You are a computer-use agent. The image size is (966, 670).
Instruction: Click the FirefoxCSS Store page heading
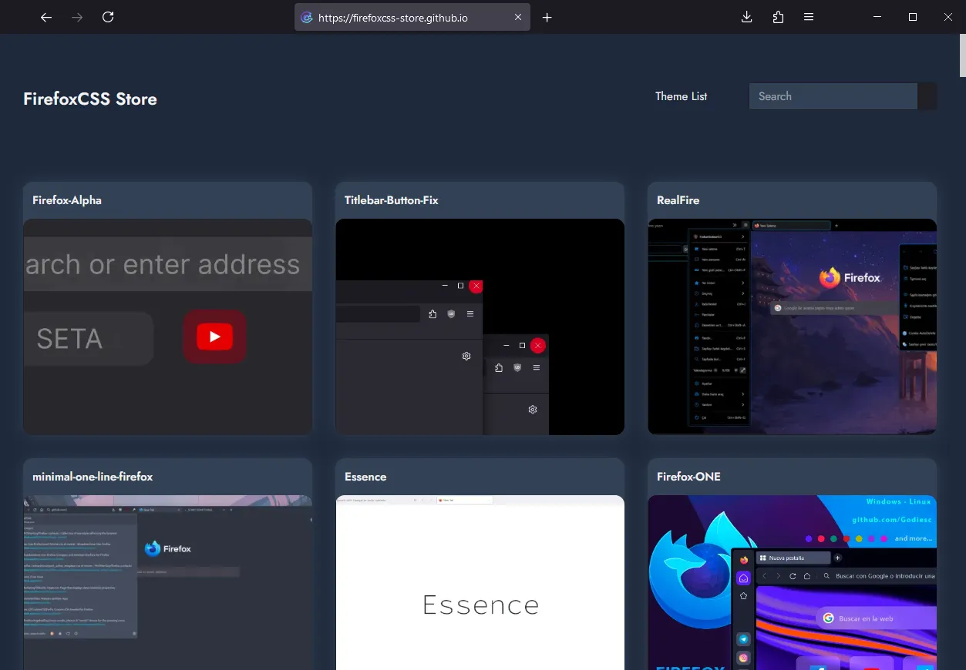(89, 99)
